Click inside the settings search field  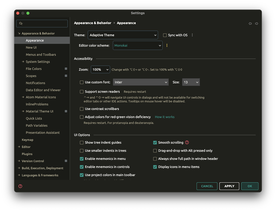coord(42,23)
